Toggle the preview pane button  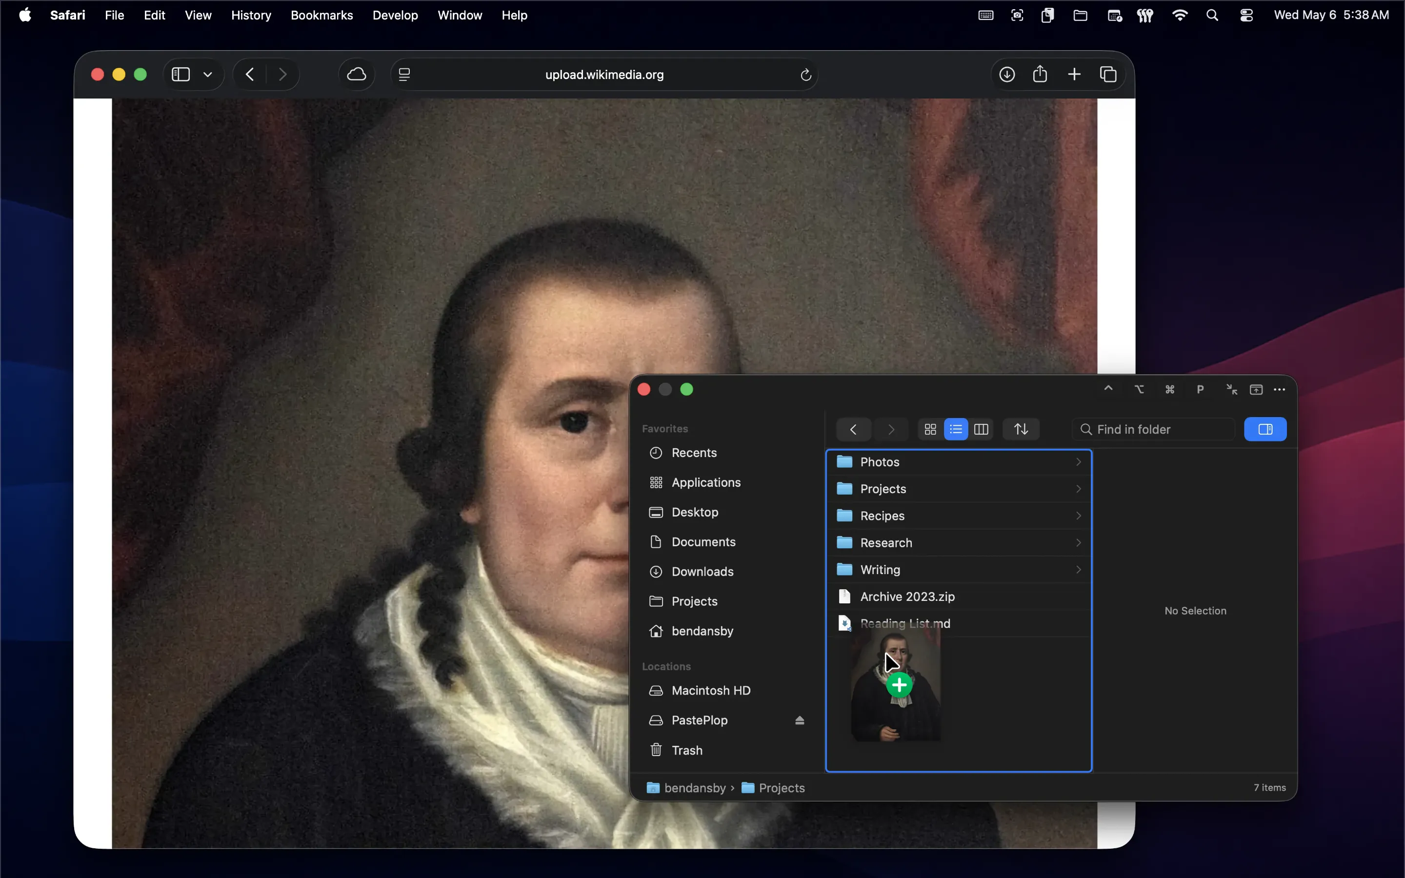[1265, 429]
